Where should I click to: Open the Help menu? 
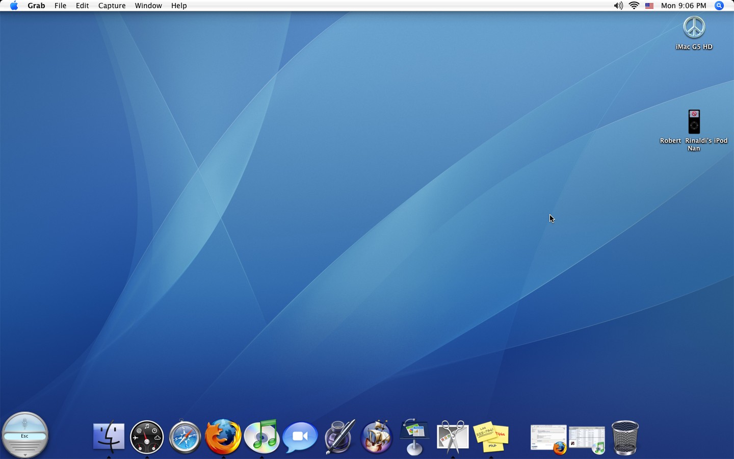(x=179, y=6)
